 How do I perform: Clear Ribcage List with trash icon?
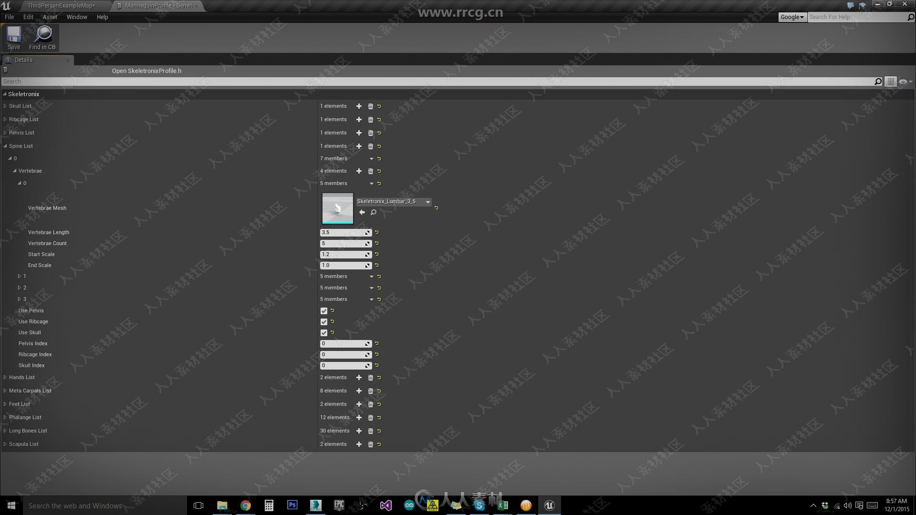[370, 120]
